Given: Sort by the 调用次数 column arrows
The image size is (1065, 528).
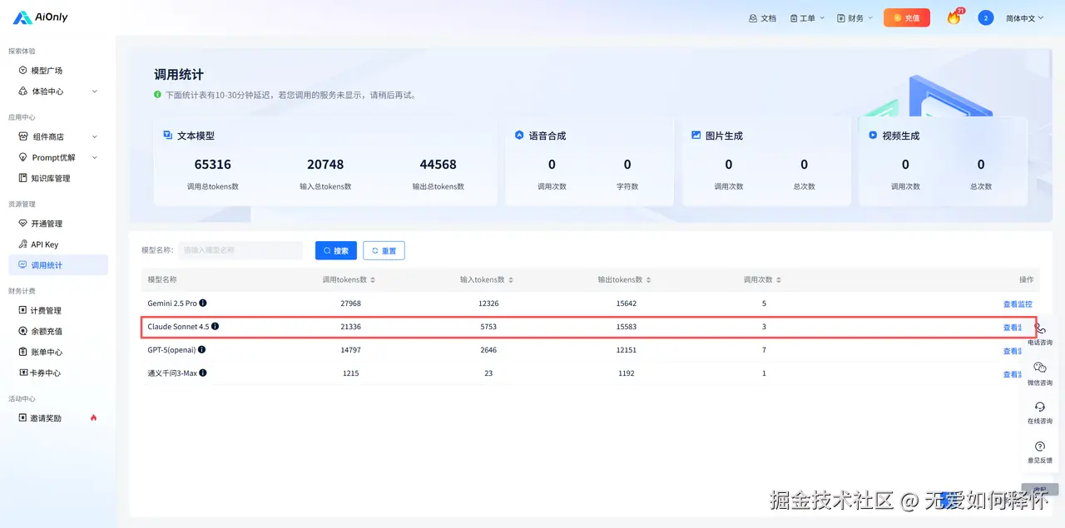Looking at the screenshot, I should [x=779, y=280].
